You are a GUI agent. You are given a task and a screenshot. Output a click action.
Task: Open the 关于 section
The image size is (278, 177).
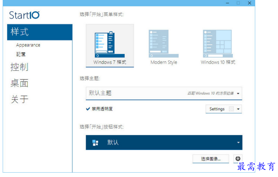click(19, 99)
